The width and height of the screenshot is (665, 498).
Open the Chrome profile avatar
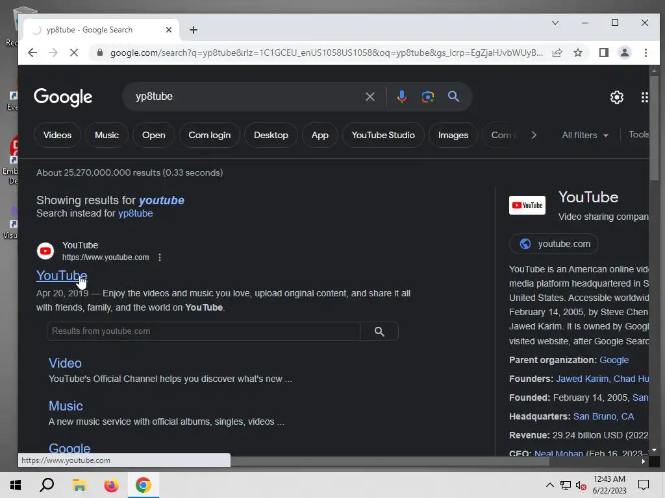(625, 53)
